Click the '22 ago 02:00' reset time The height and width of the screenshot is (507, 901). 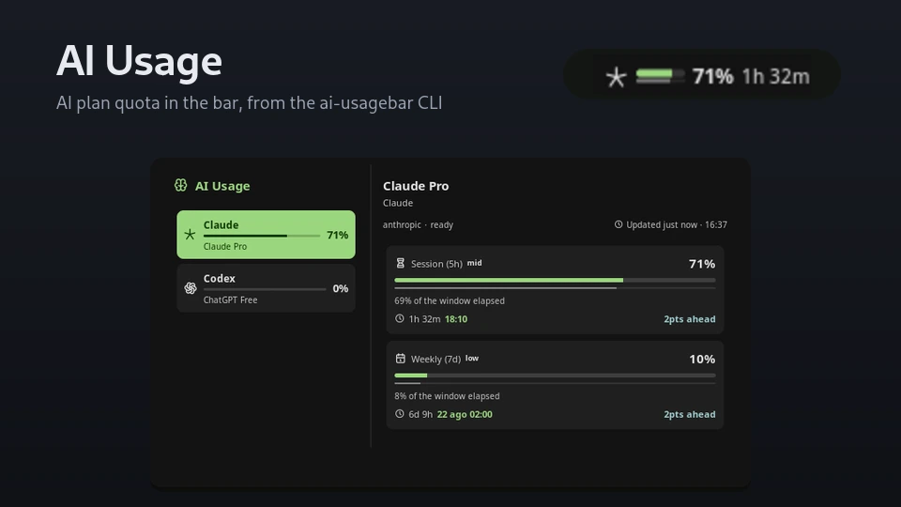click(x=465, y=414)
